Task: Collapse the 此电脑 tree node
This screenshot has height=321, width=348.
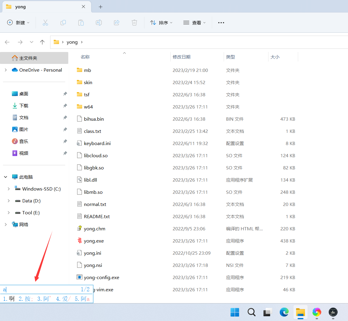Action: pyautogui.click(x=6, y=177)
